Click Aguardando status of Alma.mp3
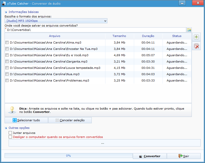This screenshot has width=205, height=163. click(x=177, y=43)
